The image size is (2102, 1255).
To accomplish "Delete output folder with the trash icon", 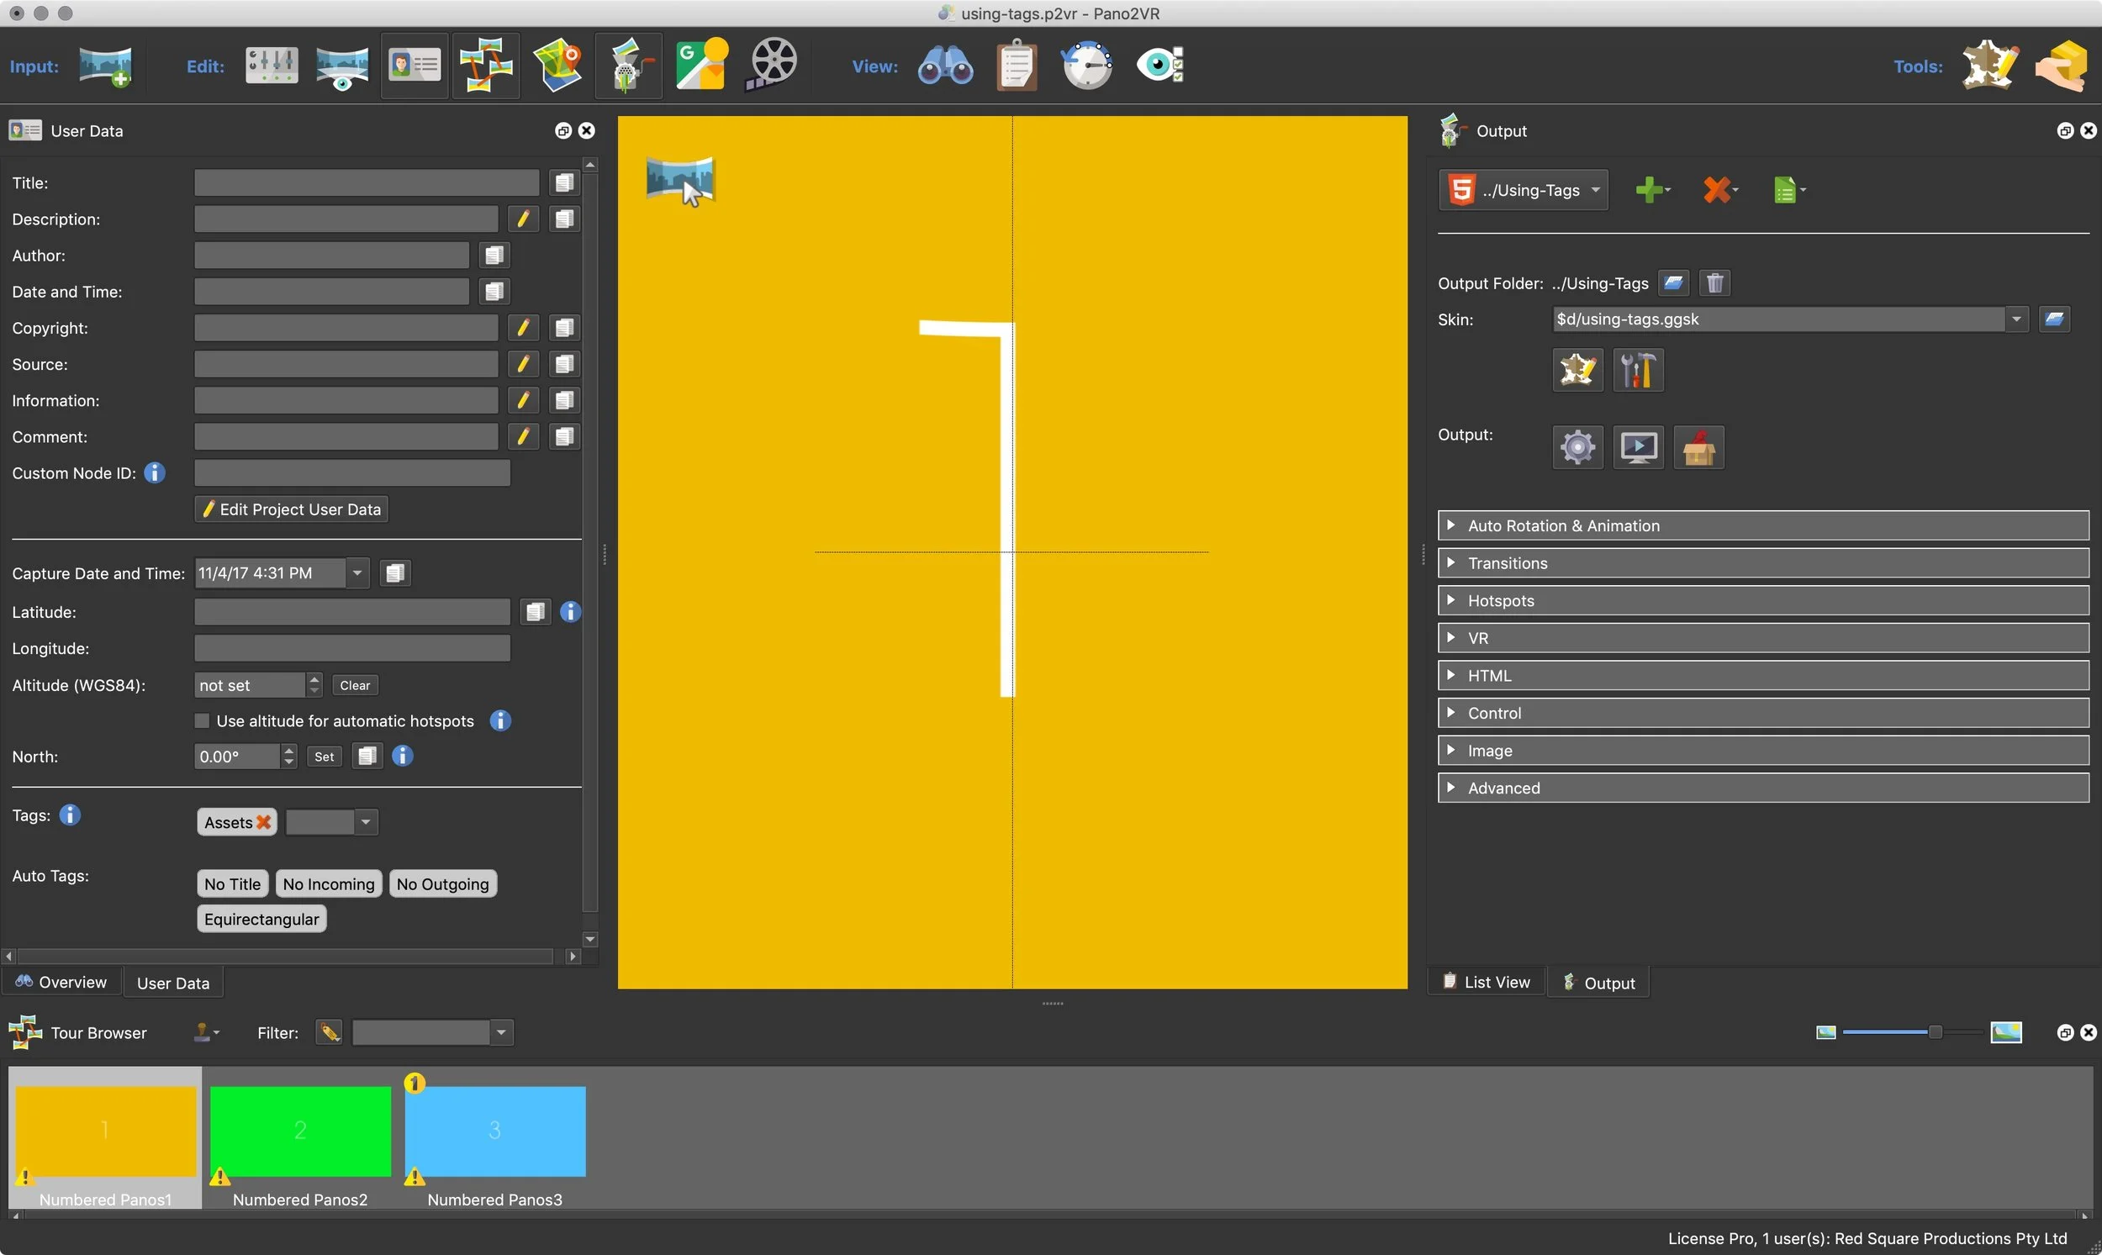I will pos(1714,283).
